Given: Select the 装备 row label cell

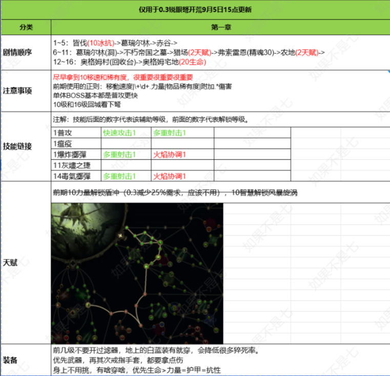Looking at the screenshot, I should click(x=26, y=360).
